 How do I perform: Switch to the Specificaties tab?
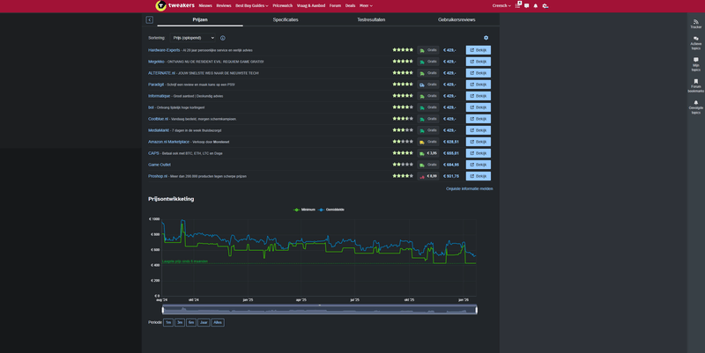tap(286, 19)
